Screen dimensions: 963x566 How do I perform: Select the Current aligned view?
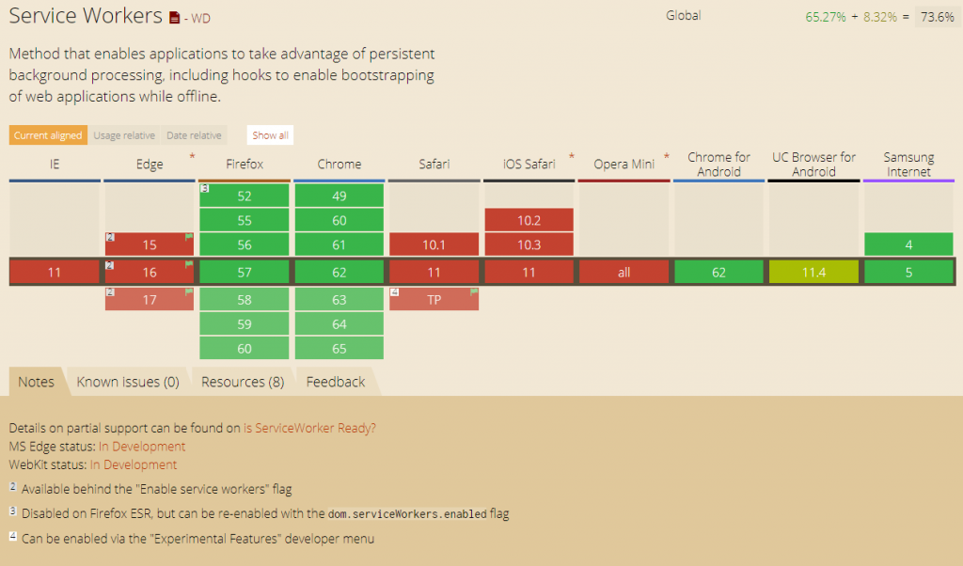pos(48,135)
